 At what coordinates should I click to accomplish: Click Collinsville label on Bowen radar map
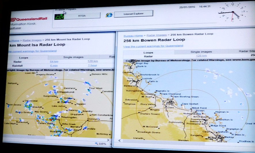(176, 122)
